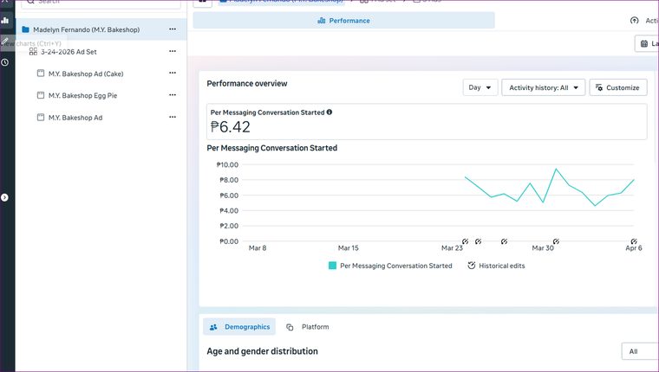
Task: Click the ₱10.00 axis label
Action: point(227,165)
